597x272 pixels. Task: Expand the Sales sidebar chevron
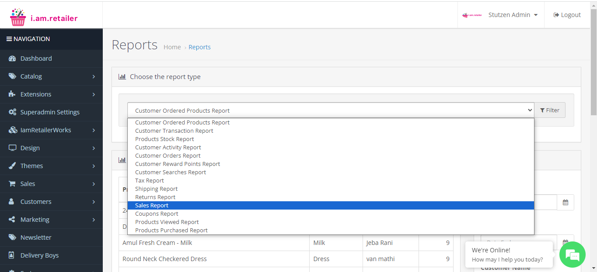pos(94,184)
